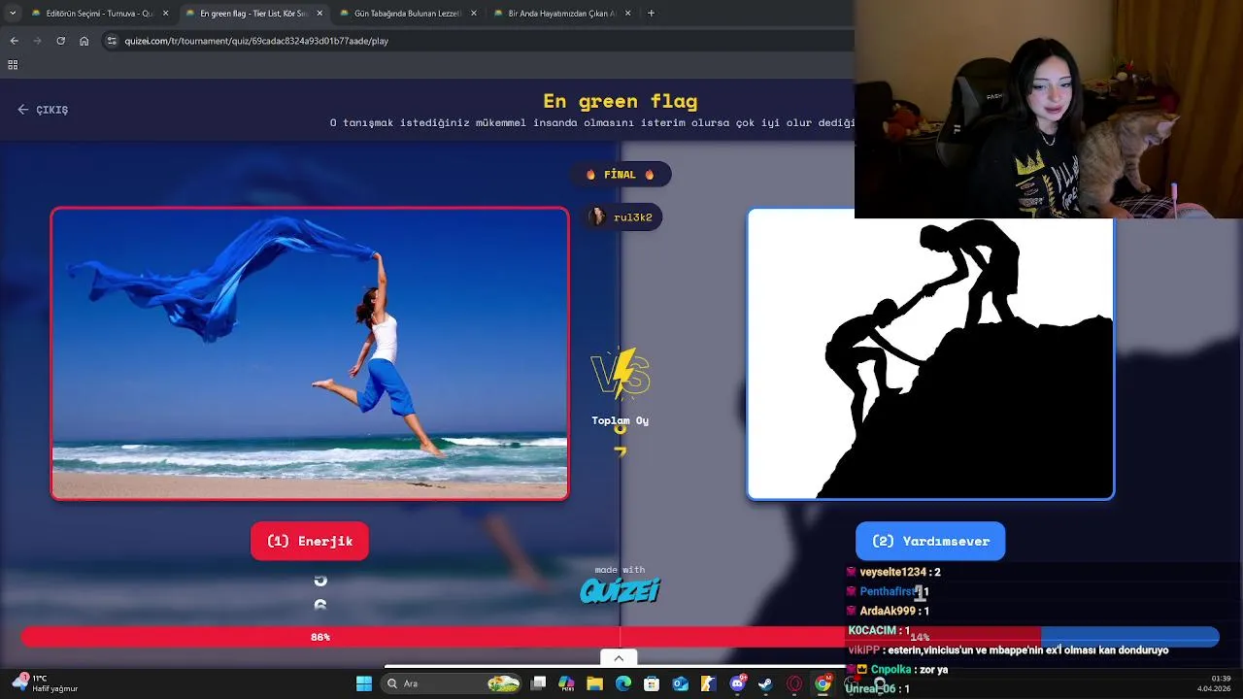The image size is (1243, 699).
Task: Switch to Bir Anda Hayatımızdan Çıkan tab
Action: pos(561,14)
